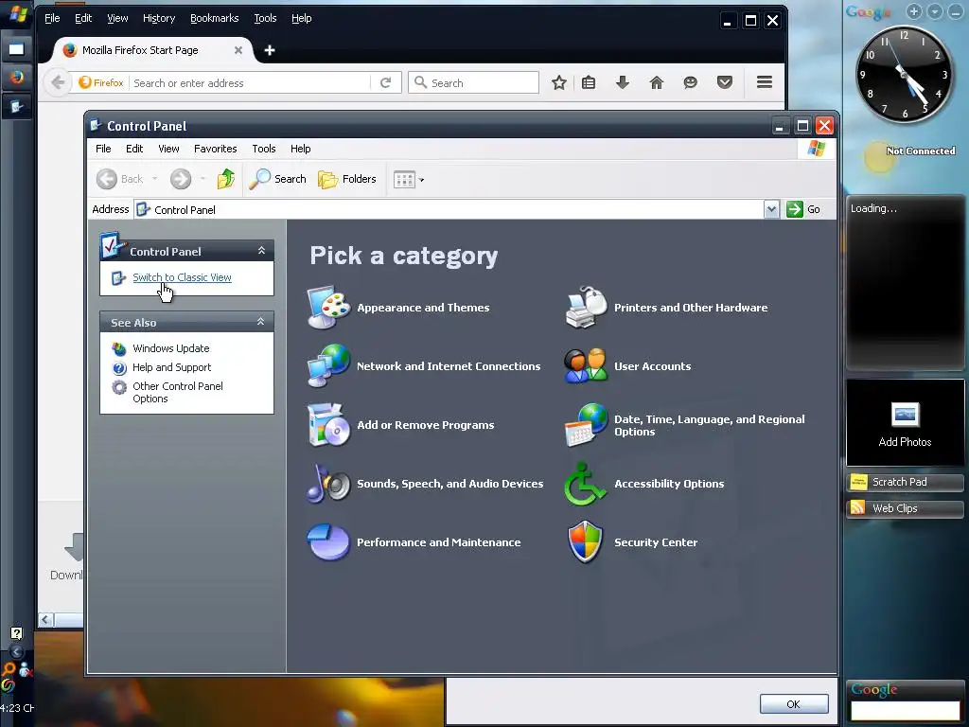Open Back button history dropdown arrow
Screen dimensions: 969x727
coord(154,179)
